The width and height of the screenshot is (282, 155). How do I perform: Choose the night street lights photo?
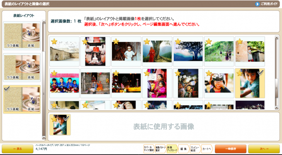[x=126, y=83]
